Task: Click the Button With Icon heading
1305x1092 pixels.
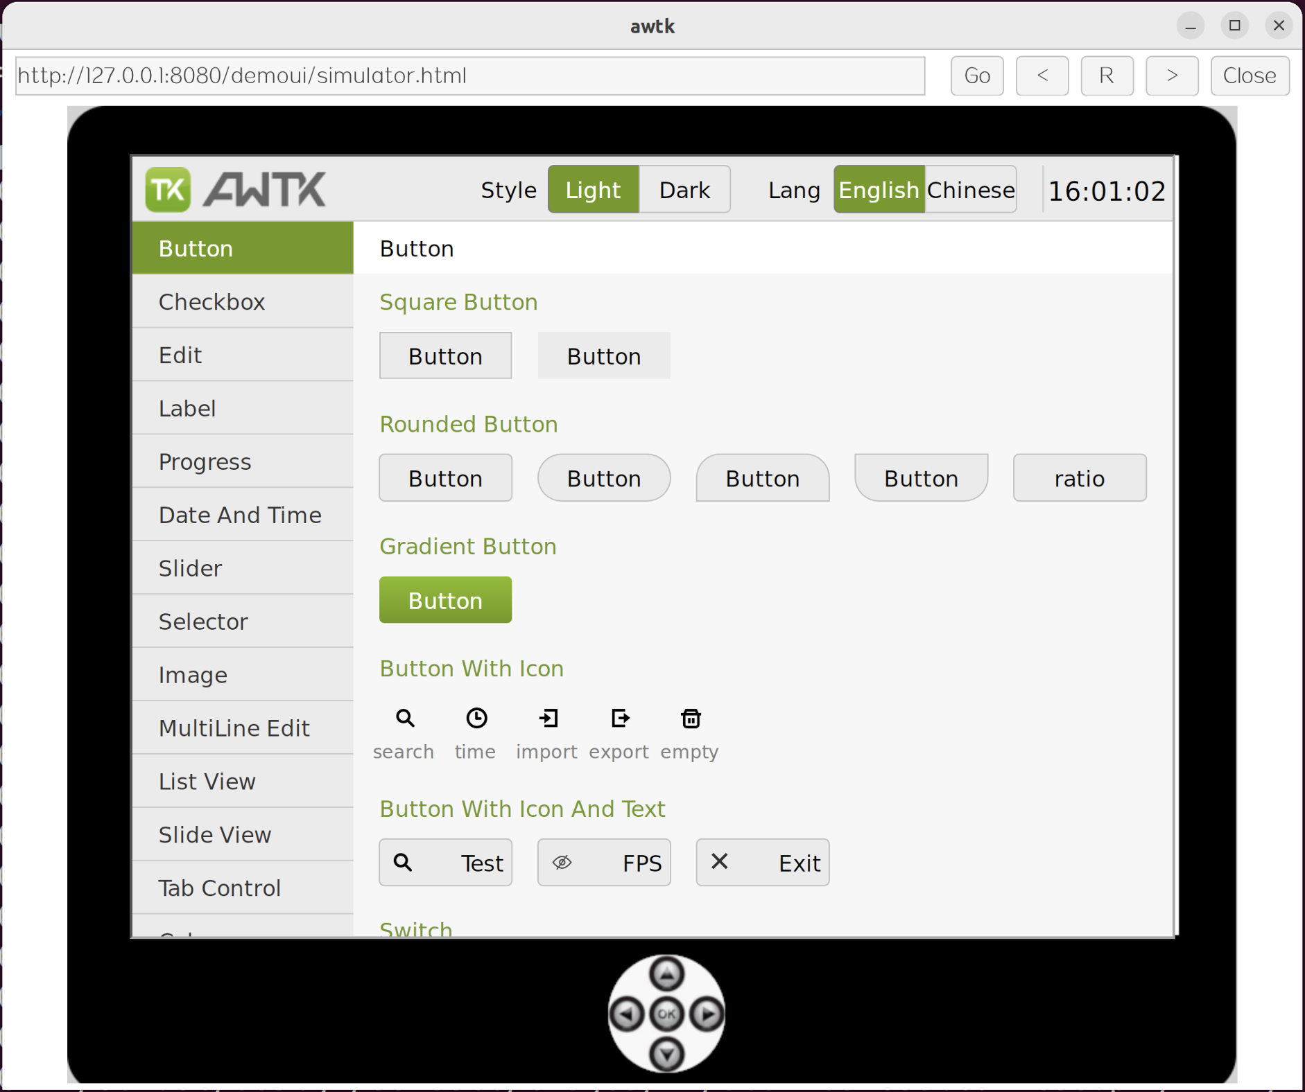Action: 472,669
